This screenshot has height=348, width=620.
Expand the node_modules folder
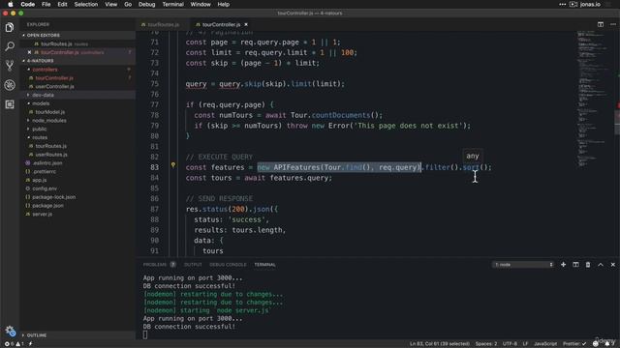tap(49, 120)
